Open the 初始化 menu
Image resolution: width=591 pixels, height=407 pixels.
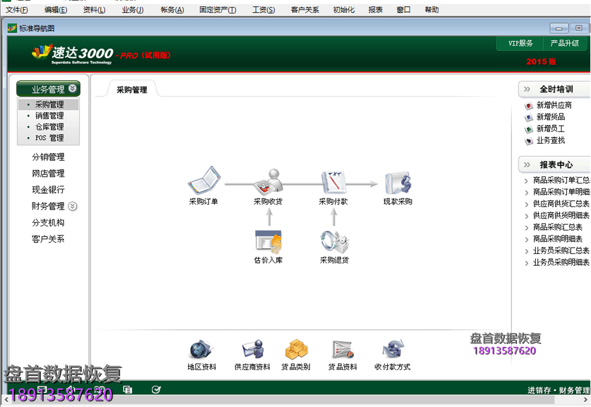pos(344,10)
